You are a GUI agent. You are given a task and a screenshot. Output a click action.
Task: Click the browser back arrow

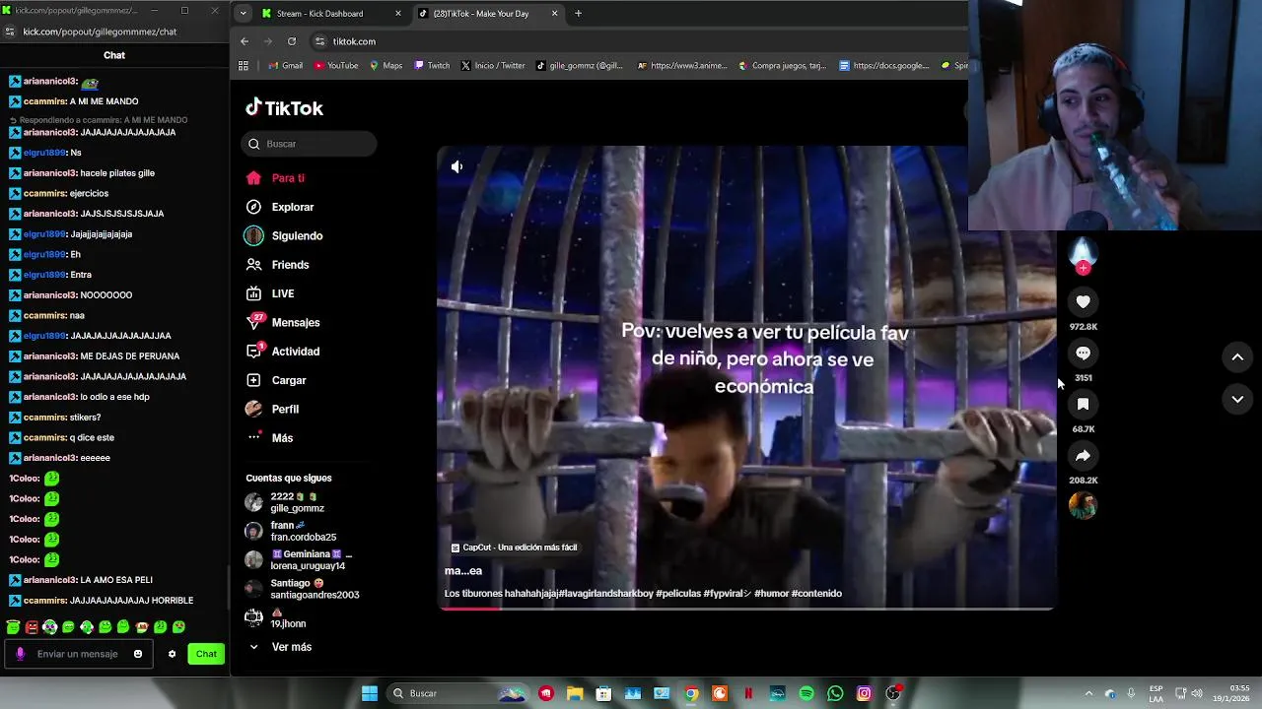coord(245,41)
